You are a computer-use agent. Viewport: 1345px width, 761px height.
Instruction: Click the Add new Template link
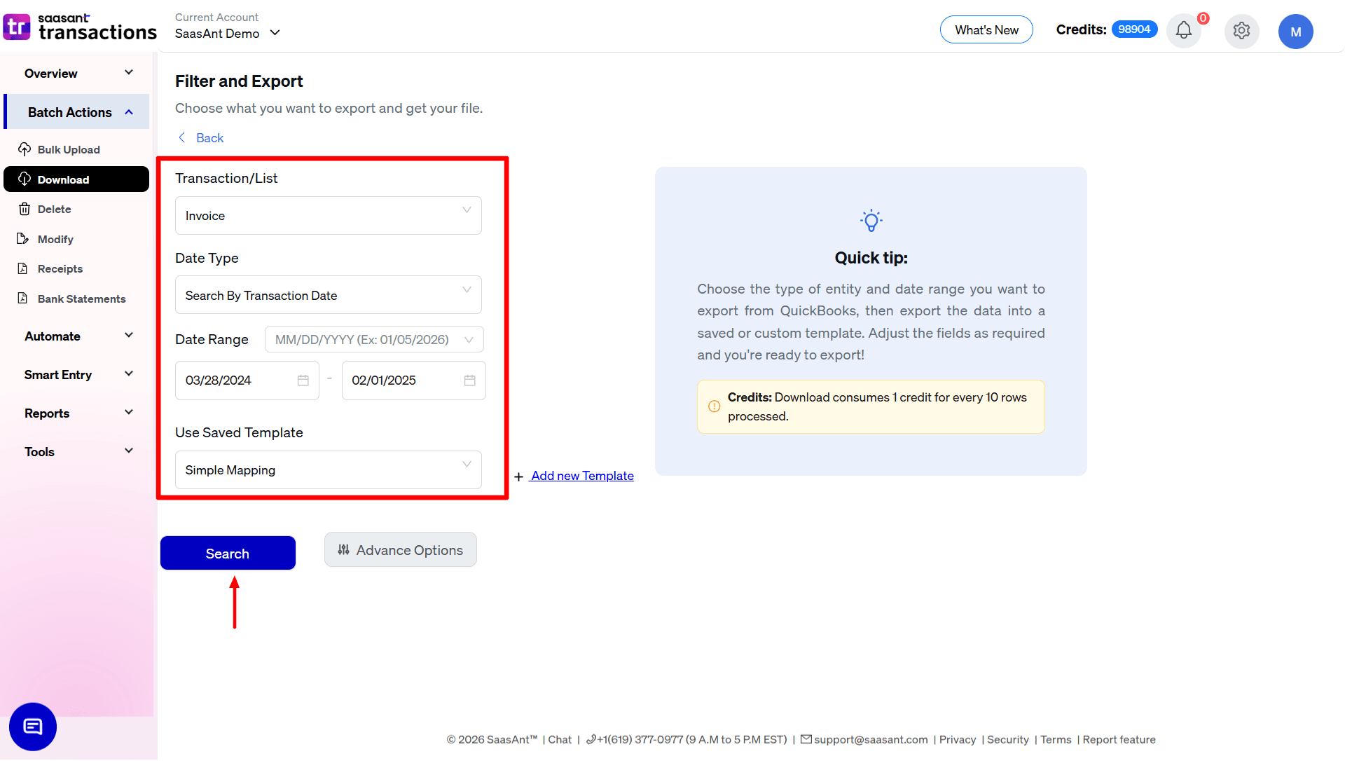click(x=581, y=476)
